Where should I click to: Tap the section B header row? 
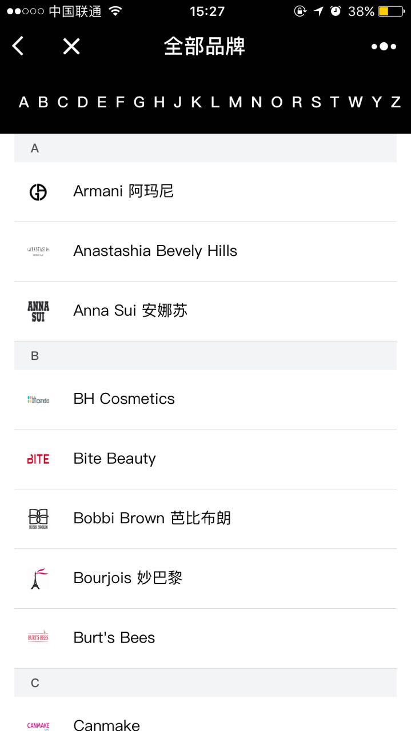205,356
